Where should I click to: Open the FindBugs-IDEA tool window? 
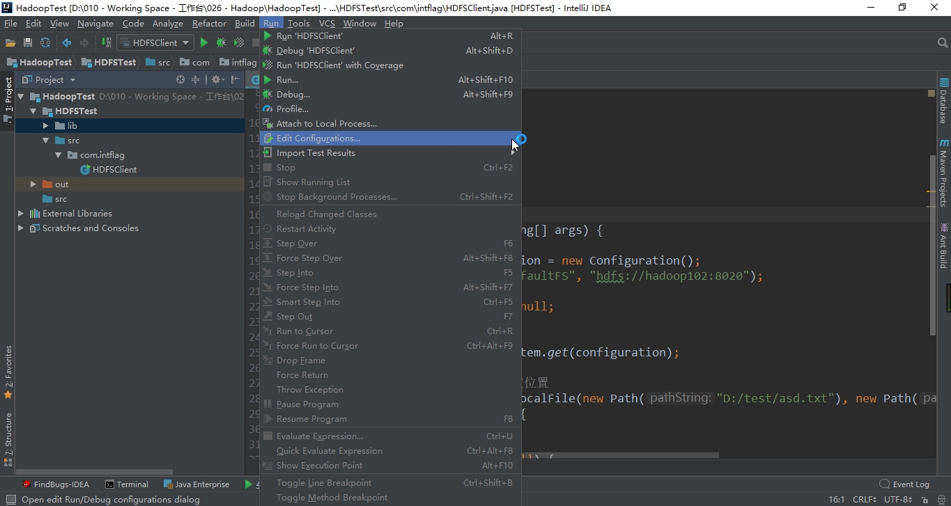pyautogui.click(x=56, y=484)
